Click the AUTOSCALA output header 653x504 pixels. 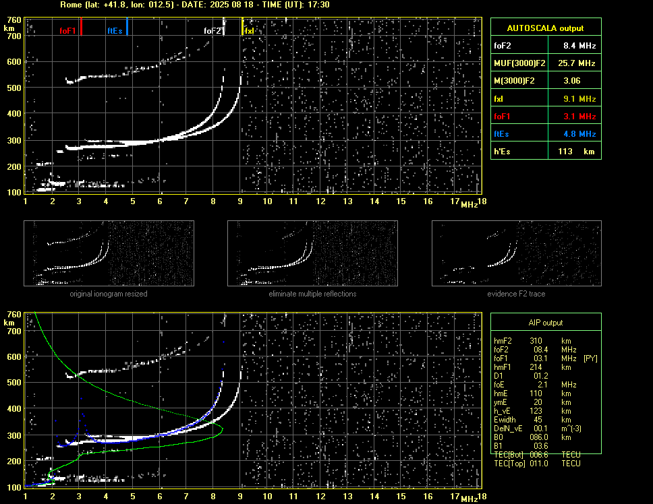546,28
